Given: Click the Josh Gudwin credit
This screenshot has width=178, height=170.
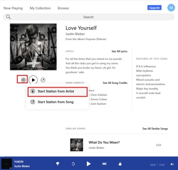Looking at the screenshot, I should pyautogui.click(x=98, y=104).
